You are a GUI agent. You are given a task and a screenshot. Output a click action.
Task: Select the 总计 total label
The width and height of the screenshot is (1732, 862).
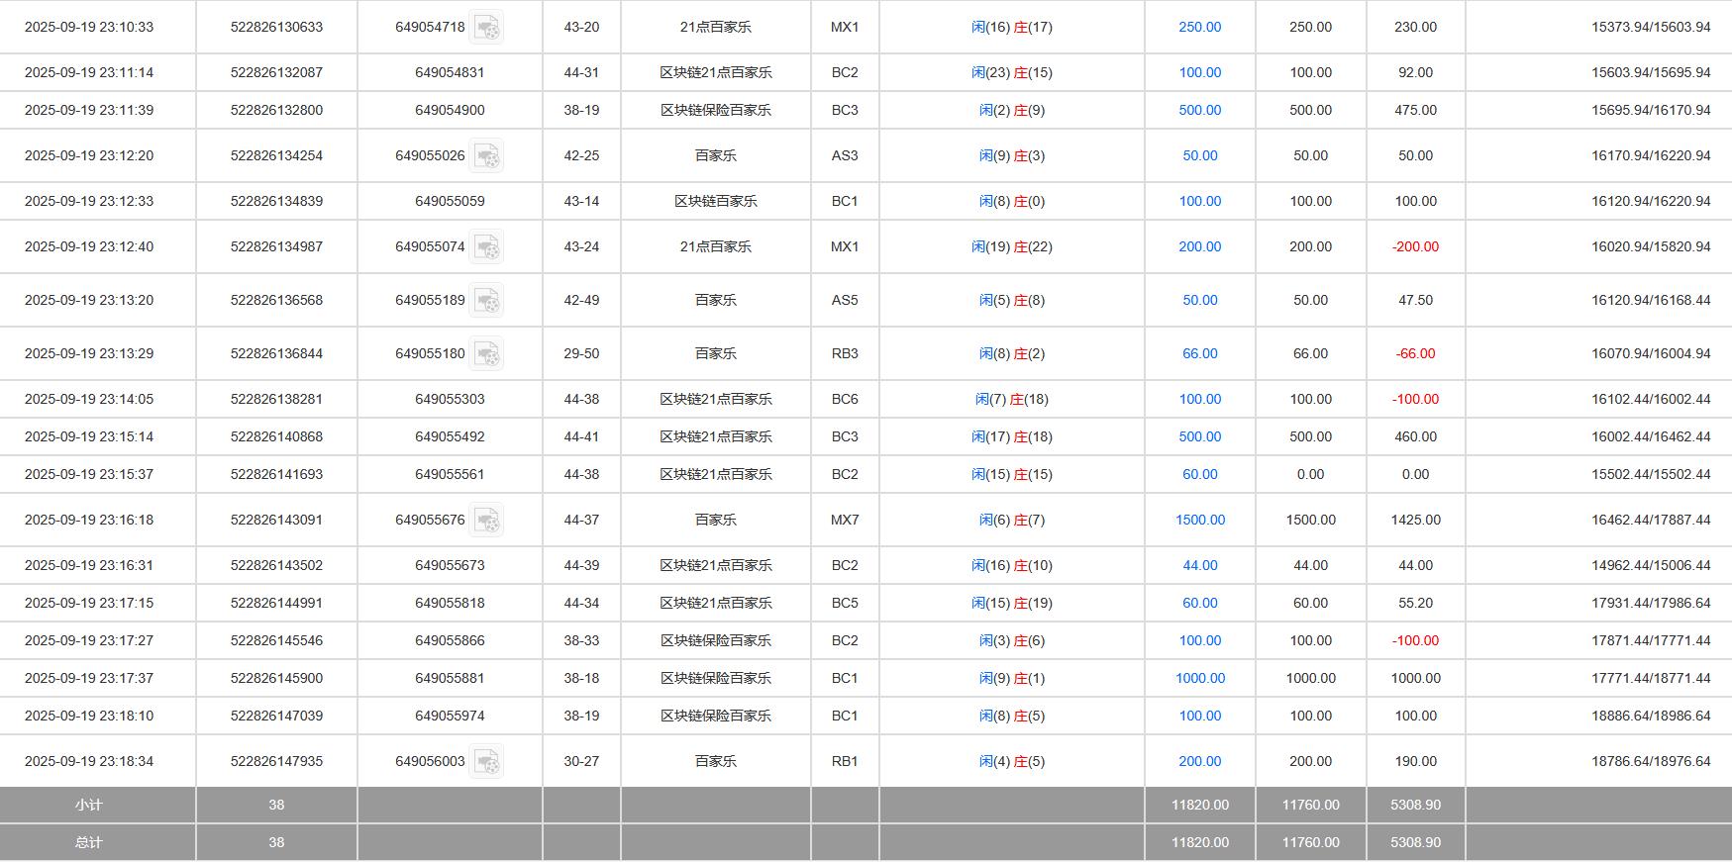89,842
